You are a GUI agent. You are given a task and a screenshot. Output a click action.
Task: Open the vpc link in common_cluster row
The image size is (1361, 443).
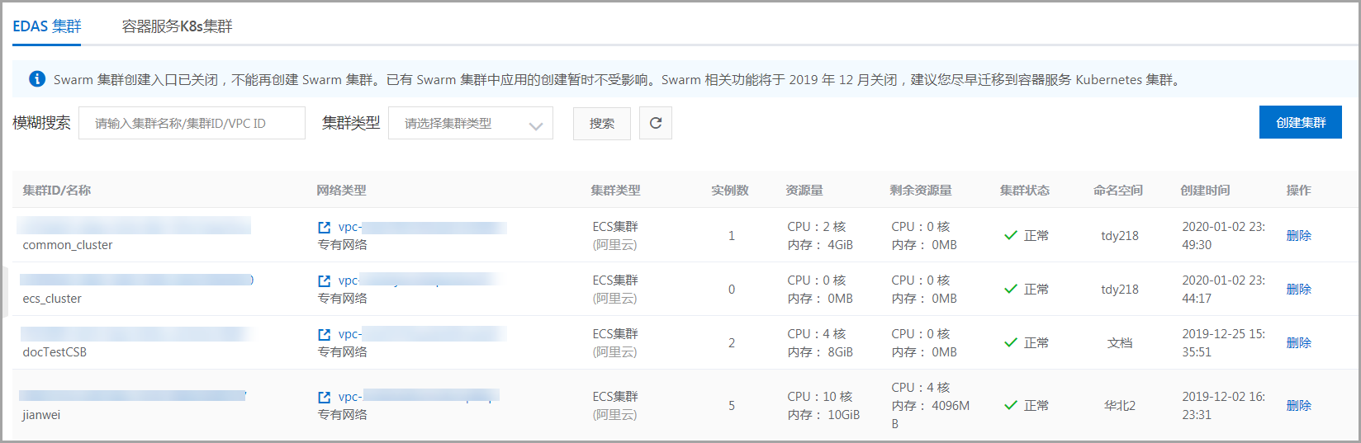point(422,228)
